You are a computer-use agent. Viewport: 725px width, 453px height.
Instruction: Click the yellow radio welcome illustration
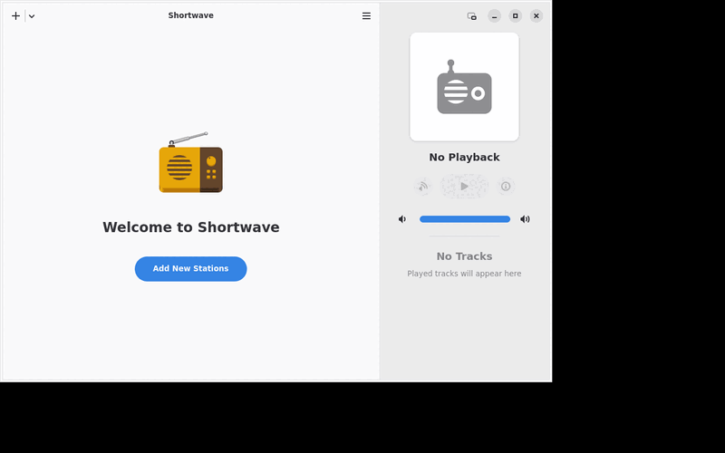[x=190, y=162]
